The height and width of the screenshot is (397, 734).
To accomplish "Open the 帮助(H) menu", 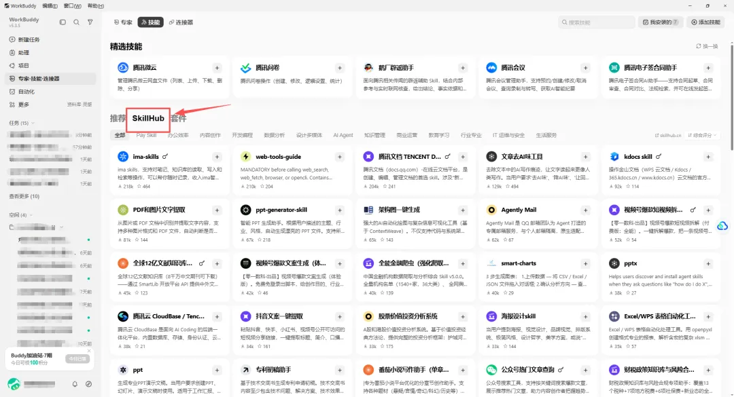I will [96, 5].
